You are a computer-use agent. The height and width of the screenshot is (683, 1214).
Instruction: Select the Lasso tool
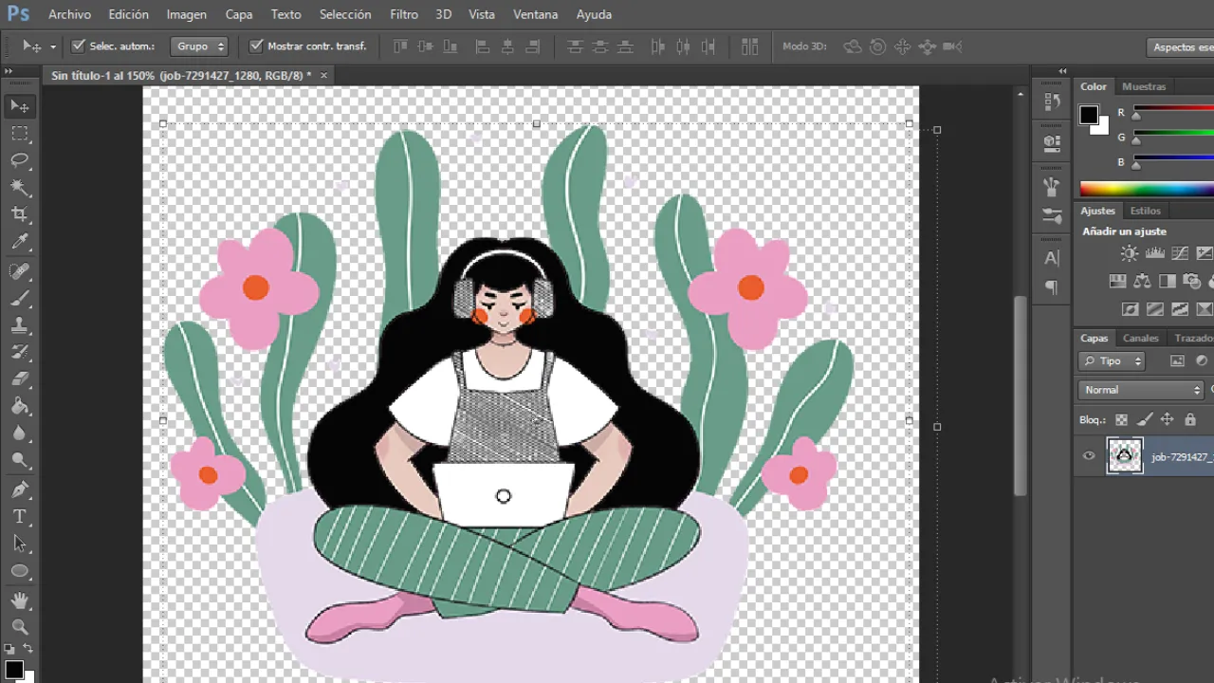[20, 160]
